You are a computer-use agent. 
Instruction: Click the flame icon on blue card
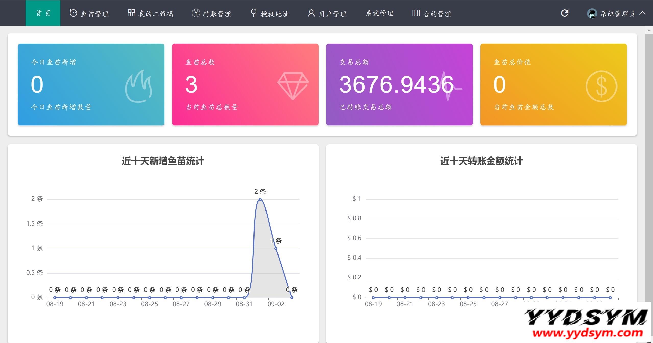[x=139, y=86]
